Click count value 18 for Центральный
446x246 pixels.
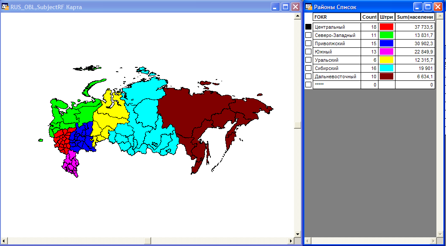374,27
